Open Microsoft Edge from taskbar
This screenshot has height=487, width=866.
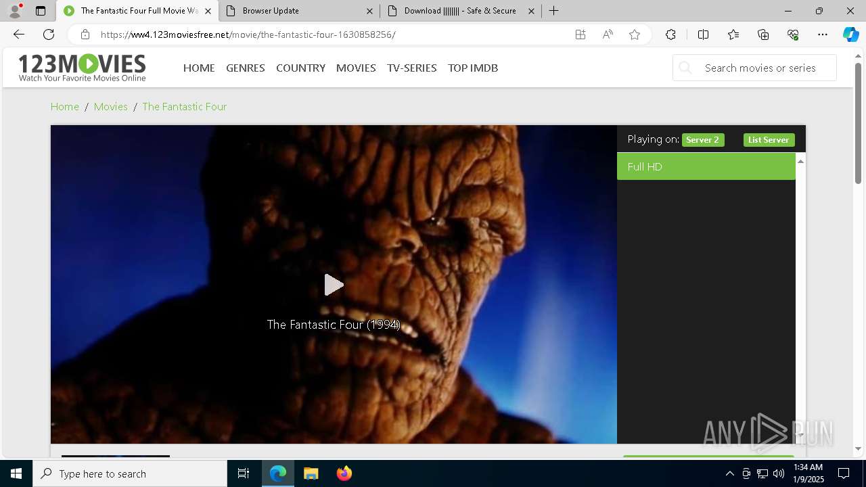coord(278,473)
